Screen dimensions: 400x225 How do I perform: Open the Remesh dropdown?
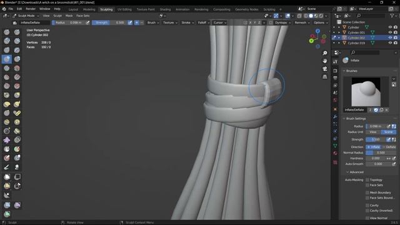[302, 22]
